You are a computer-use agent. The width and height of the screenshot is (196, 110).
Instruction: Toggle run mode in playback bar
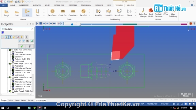[62, 24]
